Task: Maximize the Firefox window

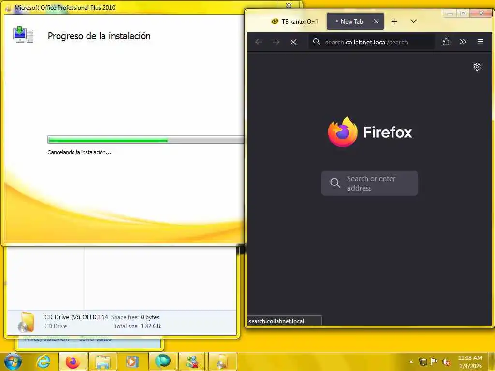Action: click(x=463, y=13)
